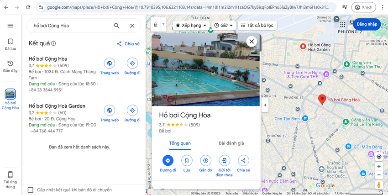This screenshot has height=195, width=388.
Task: Switch to Tổng quan tab
Action: click(180, 143)
